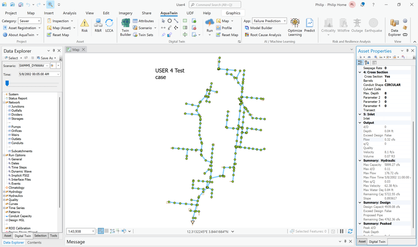This screenshot has height=247, width=418.
Task: Open the Predict tool
Action: 309,26
